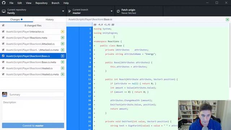
Task: Open the Repository menu
Action: (42, 3)
